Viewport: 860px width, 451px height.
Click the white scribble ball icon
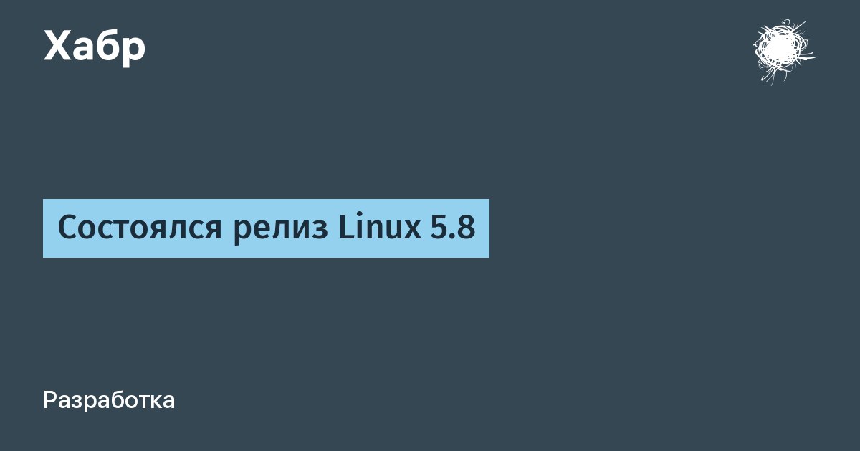click(x=784, y=51)
